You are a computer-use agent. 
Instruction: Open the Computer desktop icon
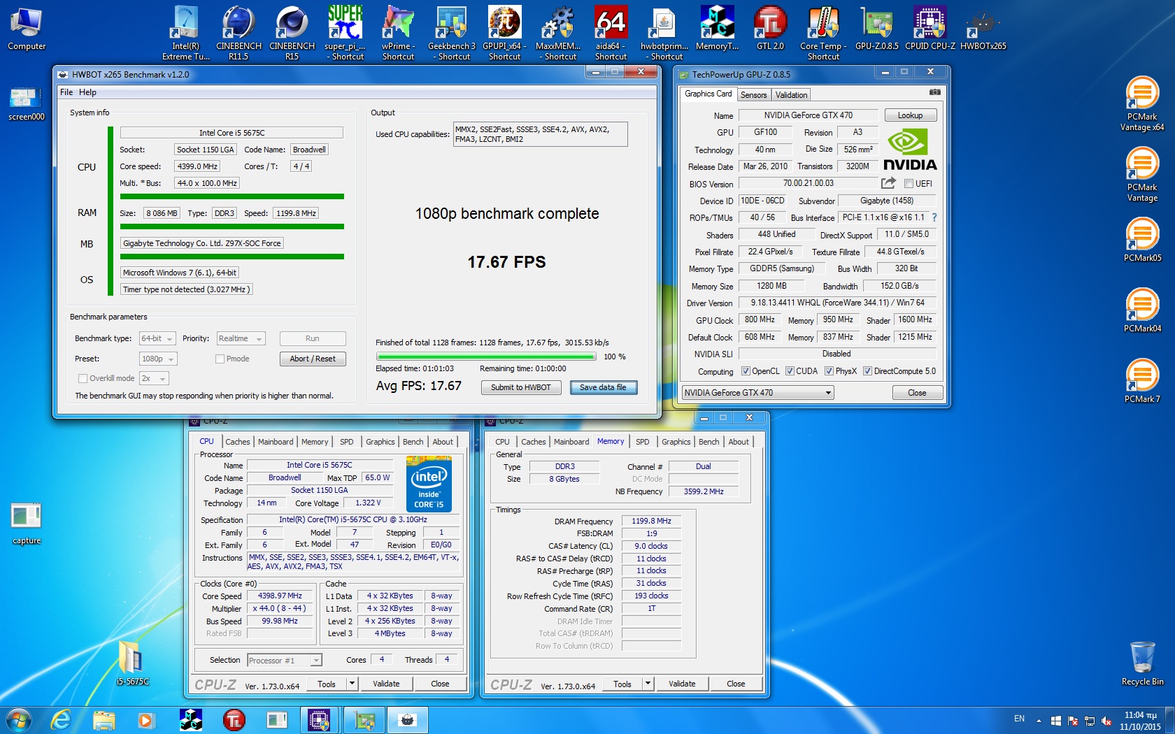pos(27,29)
